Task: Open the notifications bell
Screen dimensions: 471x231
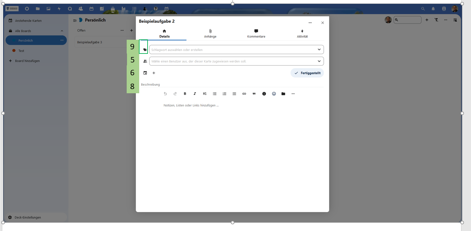Action: point(433,9)
